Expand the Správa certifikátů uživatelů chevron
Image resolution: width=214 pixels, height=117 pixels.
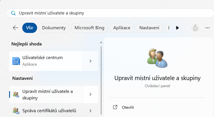90,110
